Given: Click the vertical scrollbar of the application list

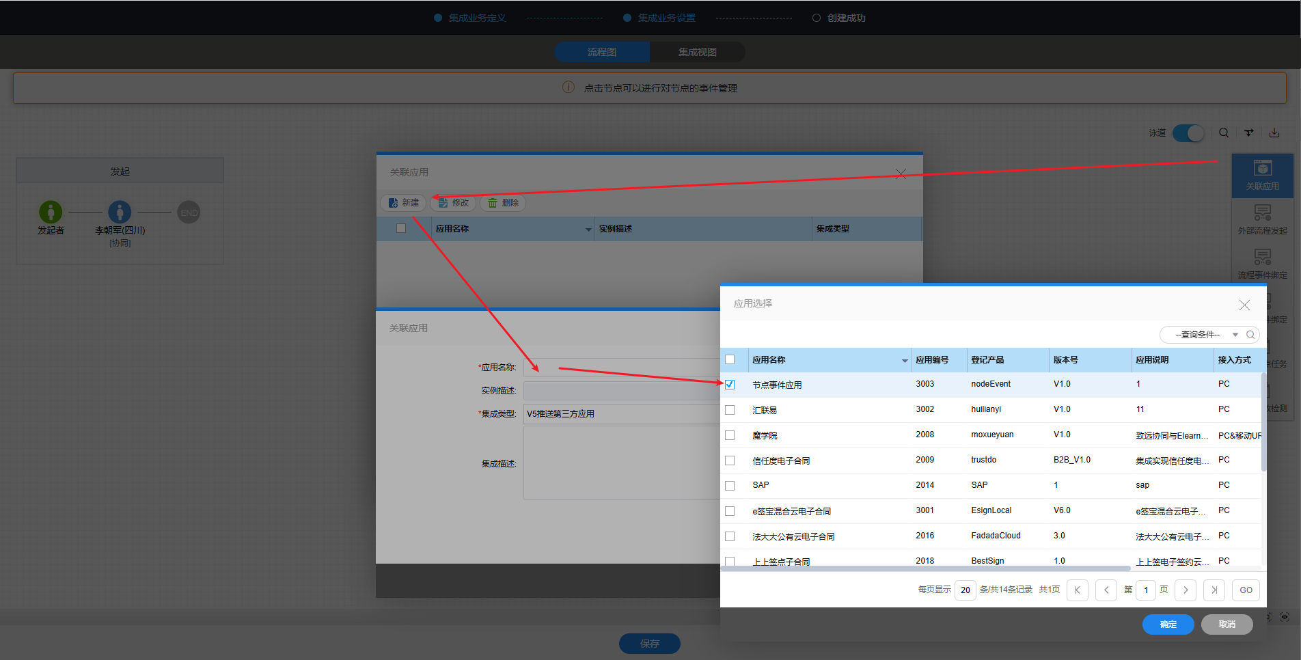Looking at the screenshot, I should [1263, 422].
